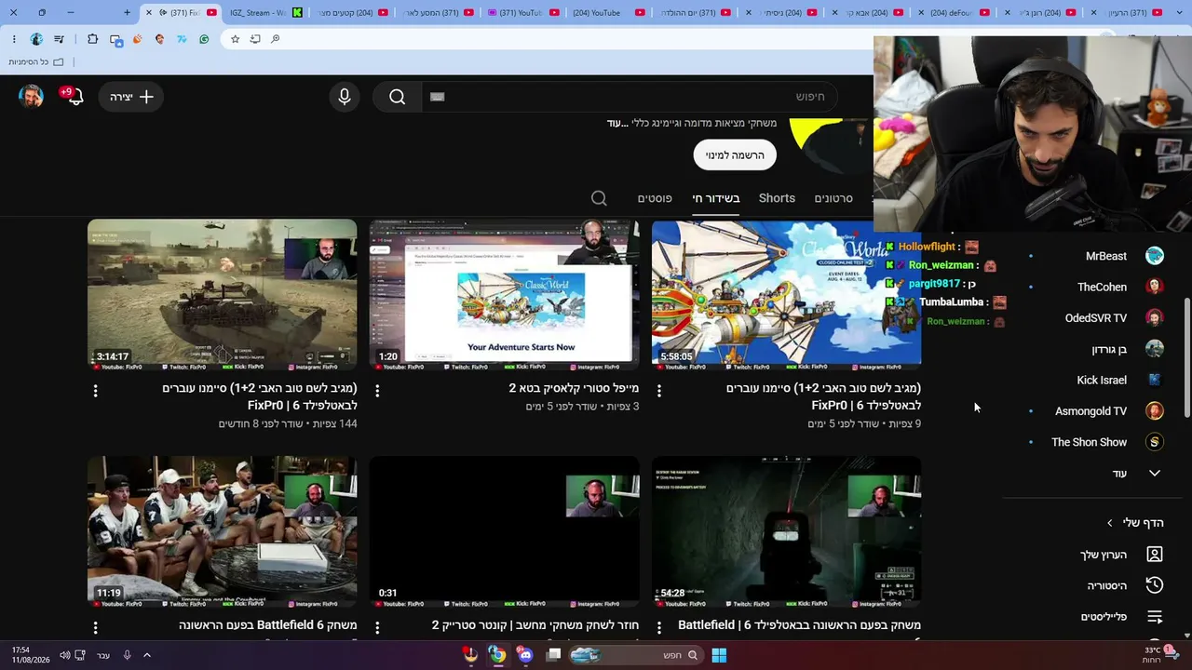Open options for משחק Battlefield 6 בפעם הראשונה
The image size is (1192, 670).
pyautogui.click(x=95, y=628)
